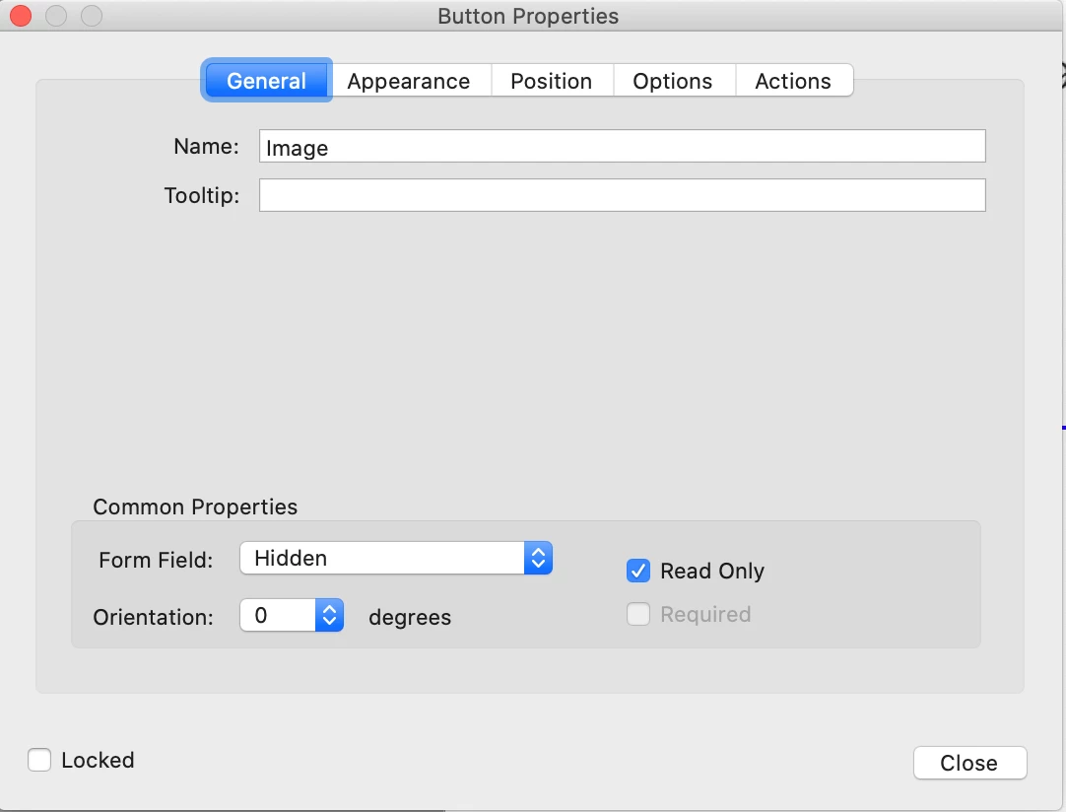Open the Orientation degrees dropdown
1066x812 pixels.
coord(292,616)
